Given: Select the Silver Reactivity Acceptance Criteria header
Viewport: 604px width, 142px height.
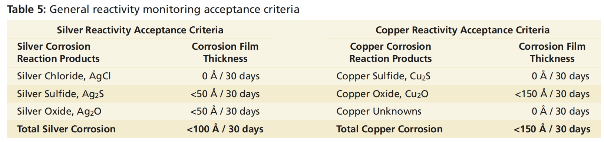Looking at the screenshot, I should tap(140, 30).
